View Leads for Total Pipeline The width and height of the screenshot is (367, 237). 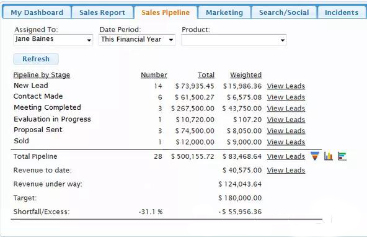click(x=286, y=156)
